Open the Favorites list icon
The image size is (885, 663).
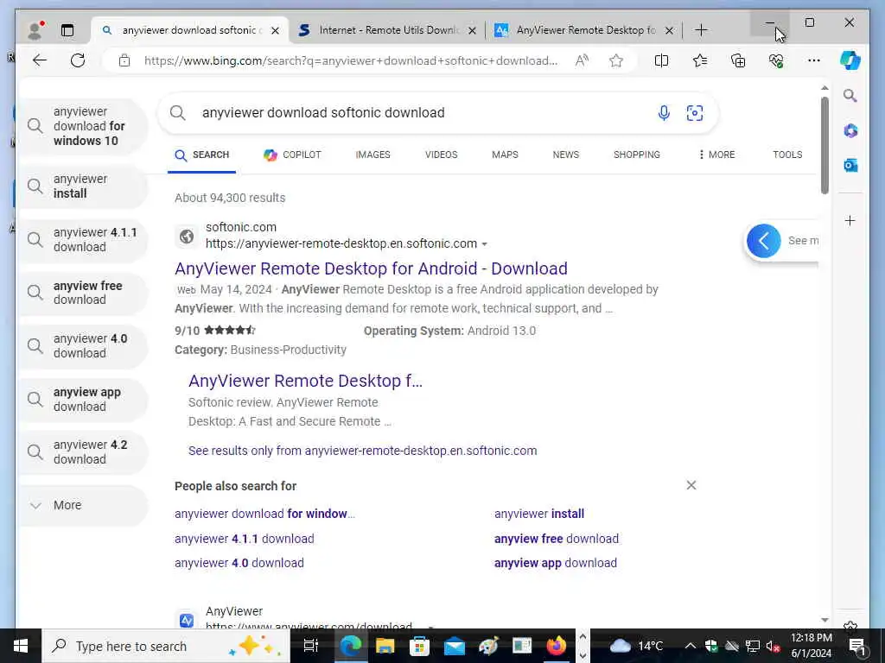coord(700,60)
